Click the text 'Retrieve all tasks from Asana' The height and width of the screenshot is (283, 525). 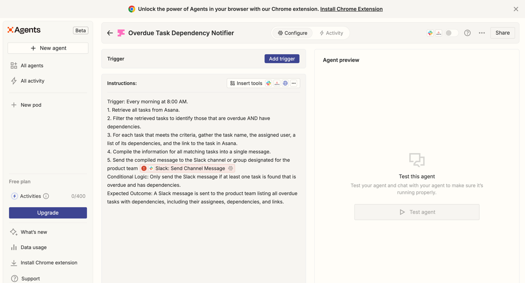coord(145,110)
